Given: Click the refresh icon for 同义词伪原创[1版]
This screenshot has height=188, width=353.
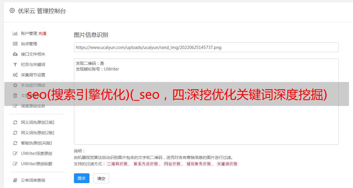Looking at the screenshot, I should pyautogui.click(x=15, y=122).
